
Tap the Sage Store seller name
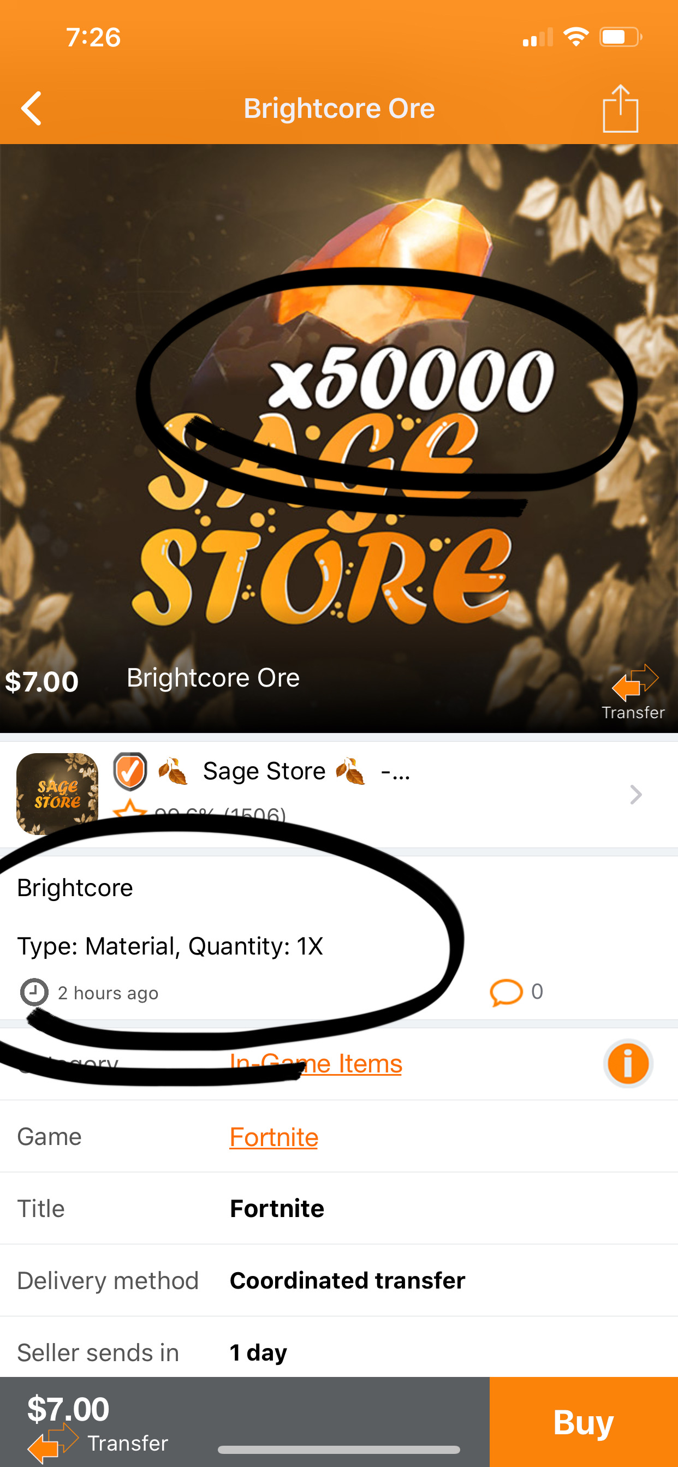[264, 771]
